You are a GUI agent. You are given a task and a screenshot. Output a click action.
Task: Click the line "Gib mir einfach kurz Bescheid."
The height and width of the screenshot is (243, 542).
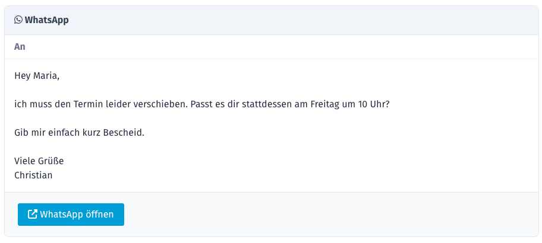pos(79,132)
